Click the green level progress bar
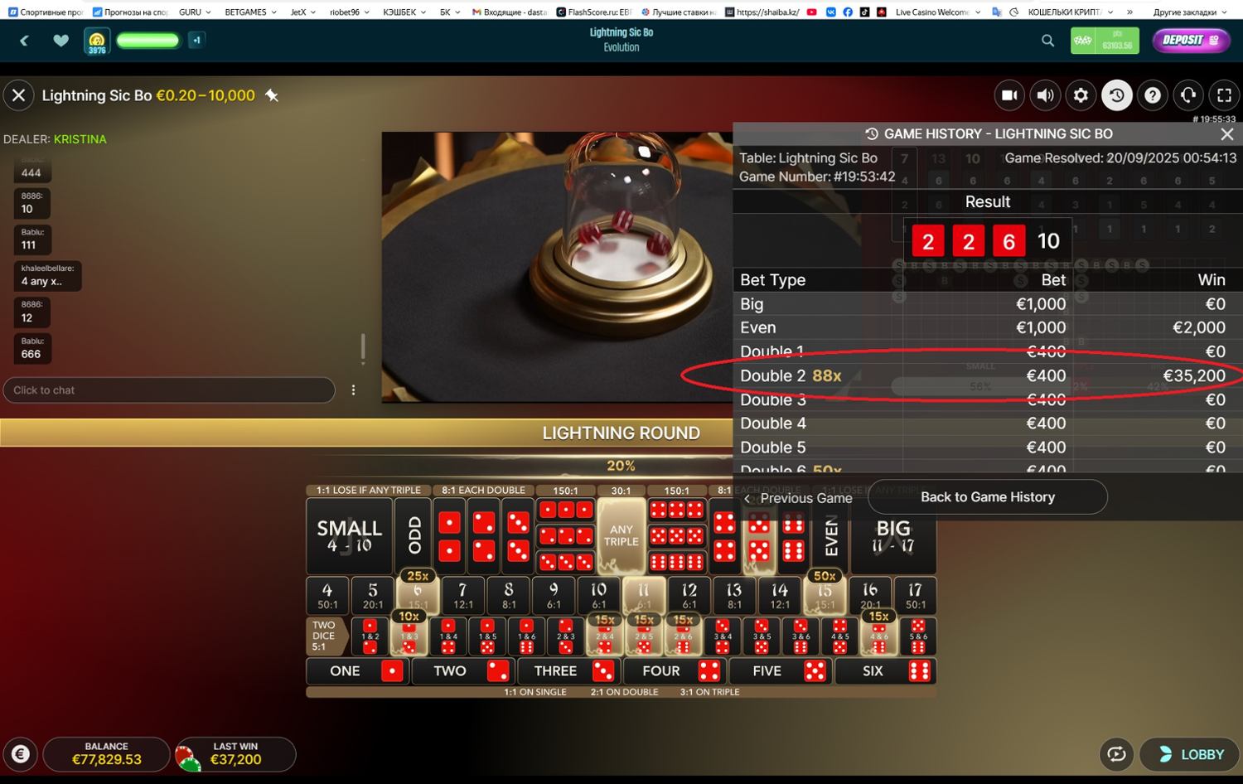The height and width of the screenshot is (784, 1243). [148, 41]
